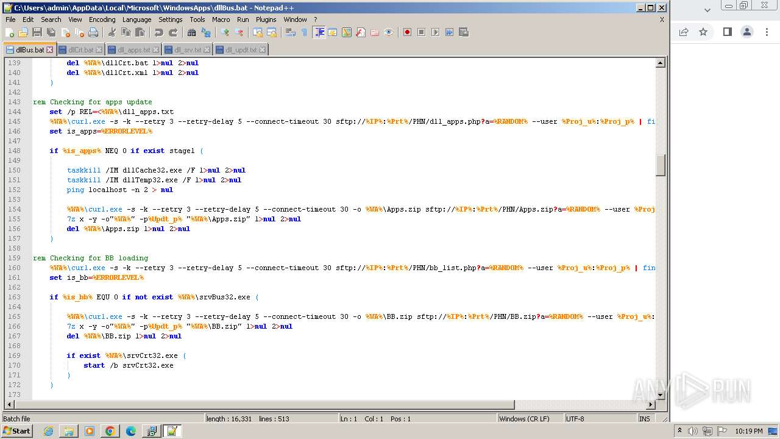Toggle show all characters paragraph icon
The height and width of the screenshot is (439, 780).
(x=304, y=32)
